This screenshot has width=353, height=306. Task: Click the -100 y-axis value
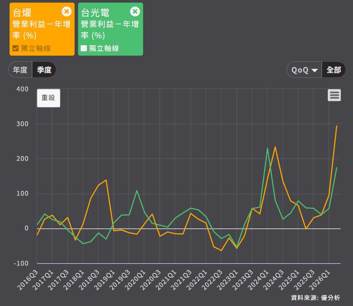21,263
